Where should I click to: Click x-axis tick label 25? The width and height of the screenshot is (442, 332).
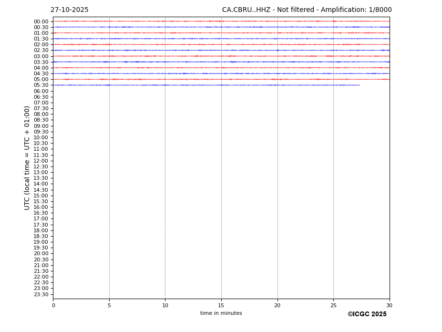pos(333,306)
